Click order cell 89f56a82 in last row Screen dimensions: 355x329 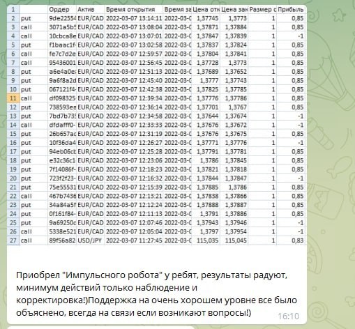pos(62,240)
